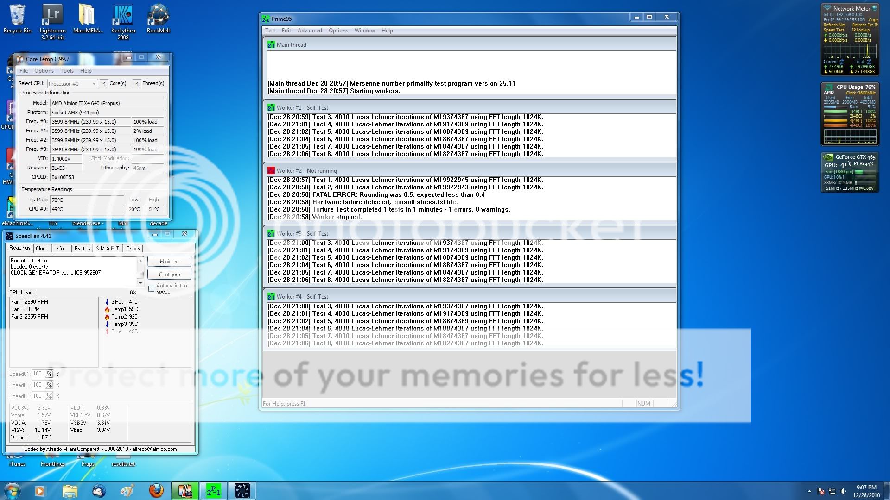Click the core 3 orange load bar in CPU gadget
Viewport: 890px width, 500px height.
click(836, 121)
